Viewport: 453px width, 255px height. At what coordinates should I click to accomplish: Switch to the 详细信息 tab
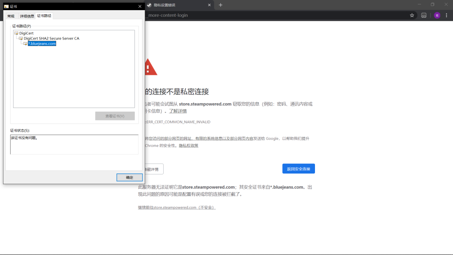27,16
